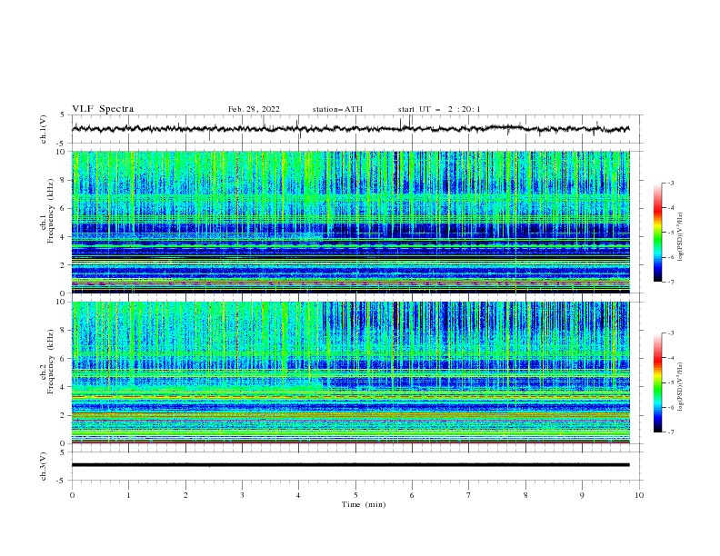Click the "VLF Spectra" plot title
The height and width of the screenshot is (556, 720).
(103, 109)
